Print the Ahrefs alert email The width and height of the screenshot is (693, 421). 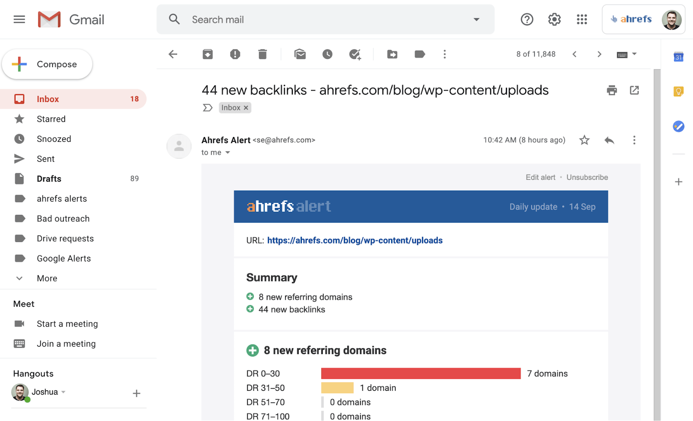click(612, 90)
